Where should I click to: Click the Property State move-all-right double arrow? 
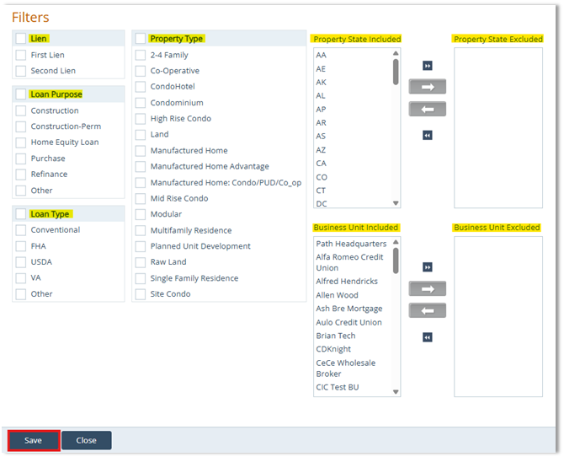click(x=427, y=64)
